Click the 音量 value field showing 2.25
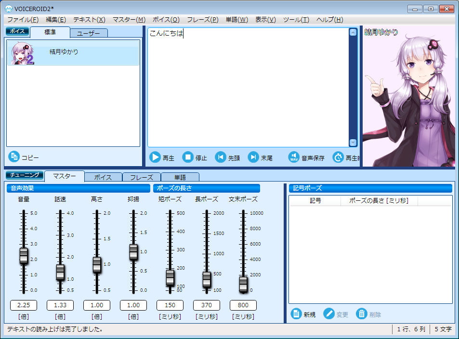This screenshot has width=459, height=339. pos(24,305)
